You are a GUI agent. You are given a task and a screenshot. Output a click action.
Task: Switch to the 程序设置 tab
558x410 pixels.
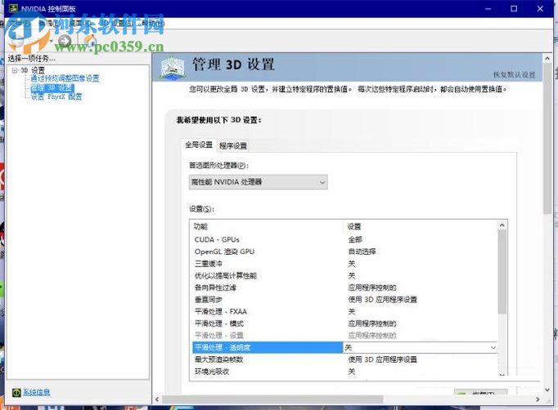[x=233, y=145]
